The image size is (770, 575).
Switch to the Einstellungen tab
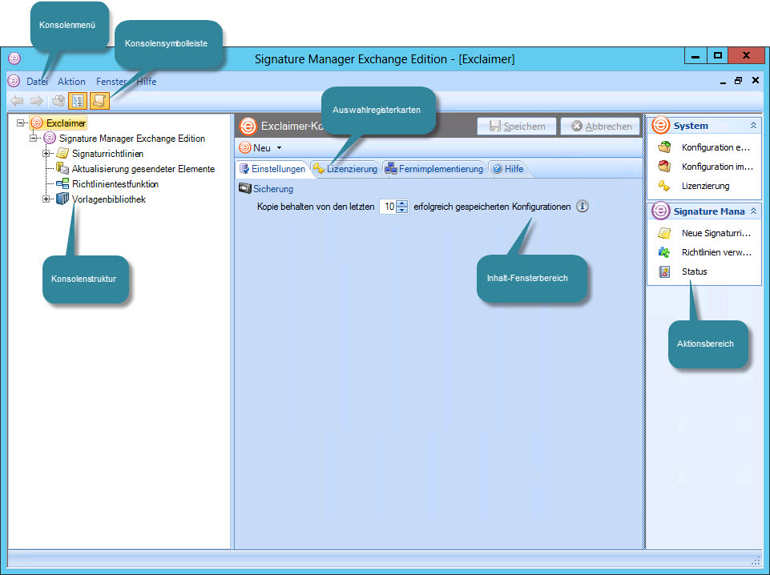(x=272, y=169)
